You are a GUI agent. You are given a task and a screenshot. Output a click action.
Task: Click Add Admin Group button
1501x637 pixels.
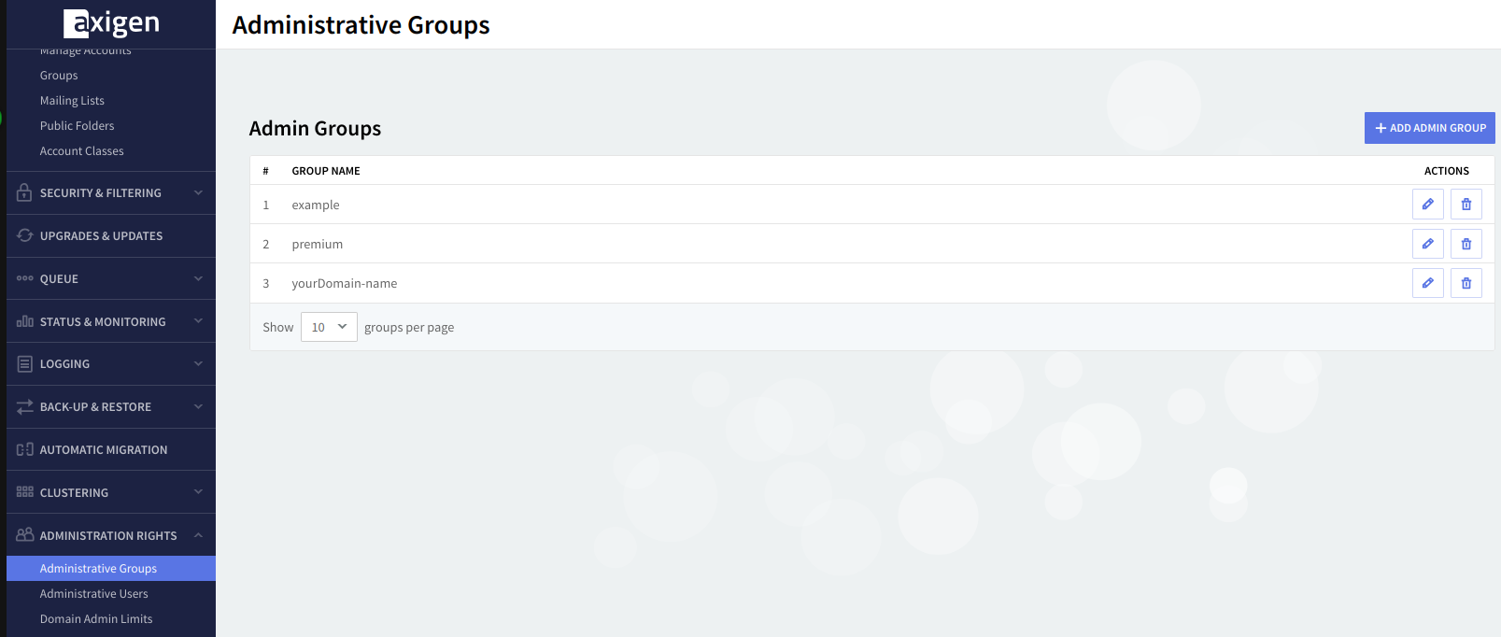point(1429,128)
